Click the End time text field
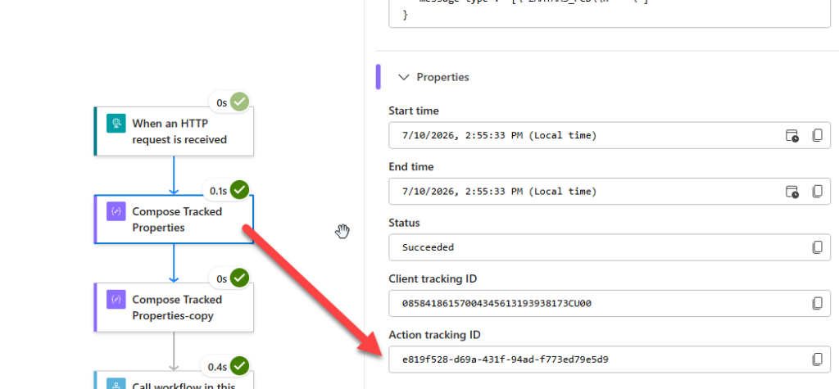The height and width of the screenshot is (389, 839). point(610,191)
